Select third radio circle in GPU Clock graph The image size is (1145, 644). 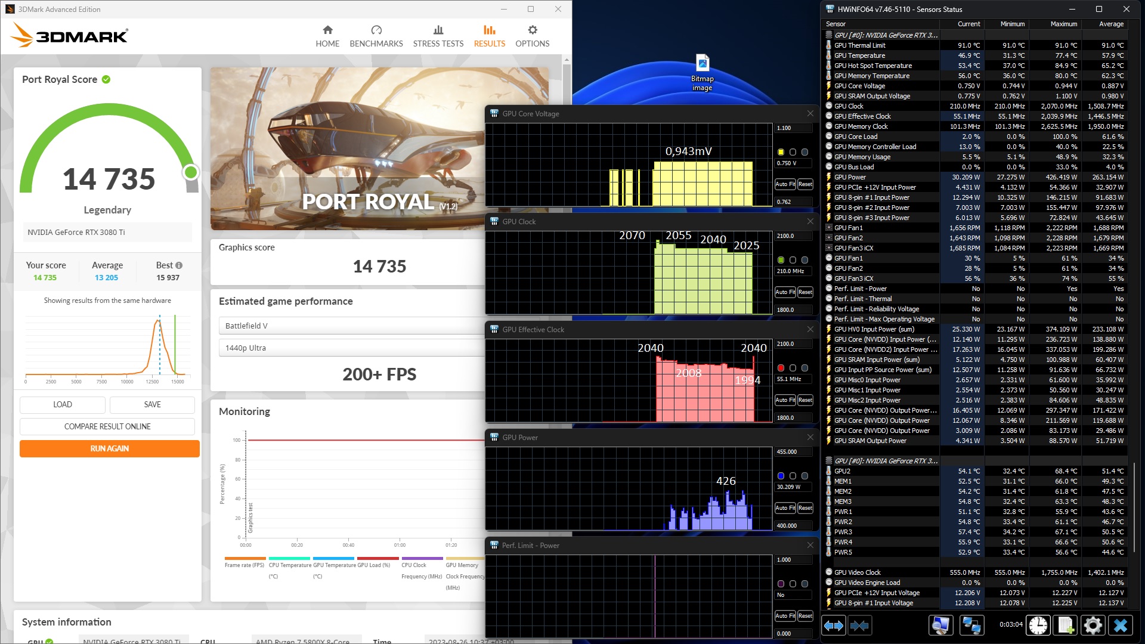(804, 260)
